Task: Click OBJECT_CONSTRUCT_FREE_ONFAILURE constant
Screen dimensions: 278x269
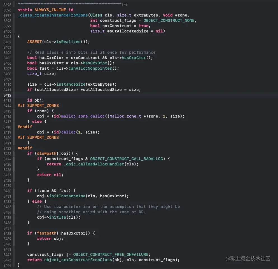Action: point(111,255)
